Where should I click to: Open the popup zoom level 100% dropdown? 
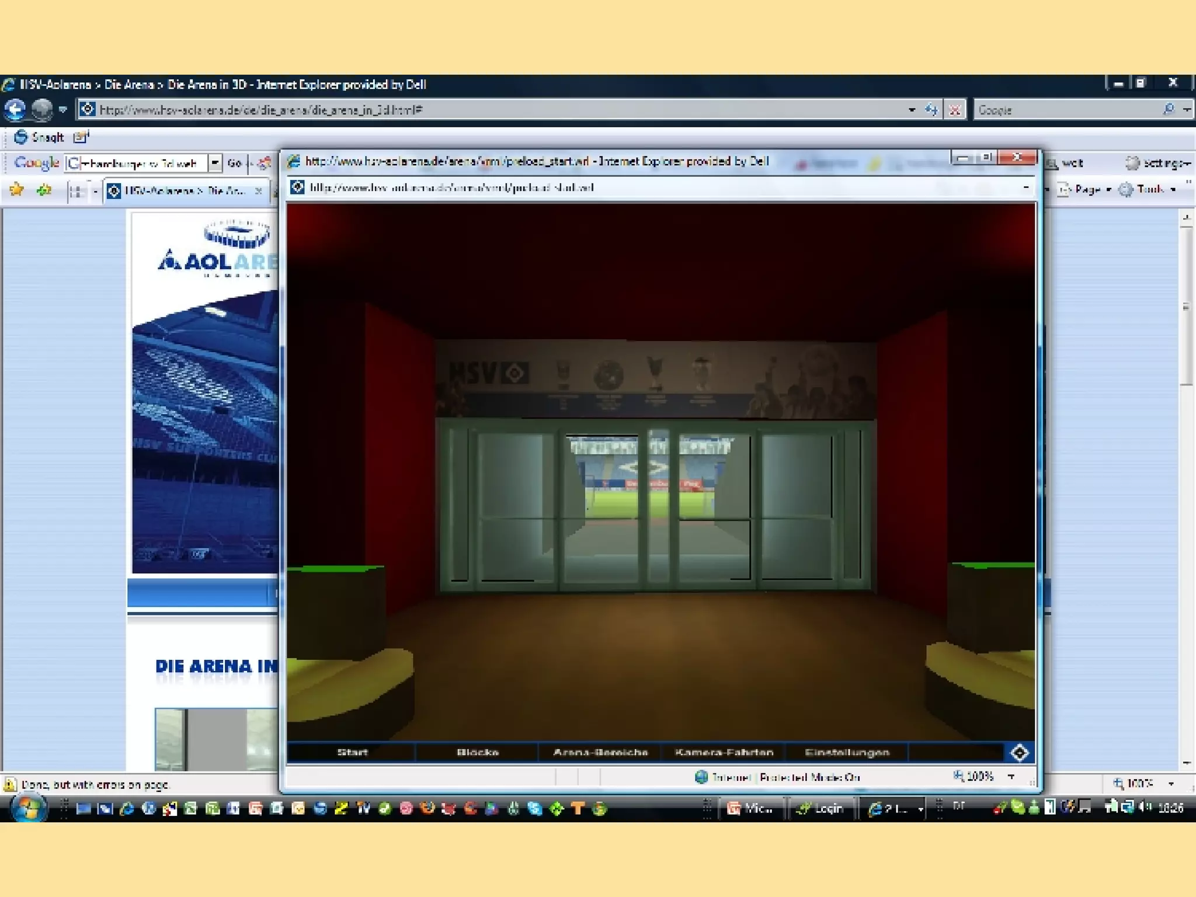tap(1011, 777)
